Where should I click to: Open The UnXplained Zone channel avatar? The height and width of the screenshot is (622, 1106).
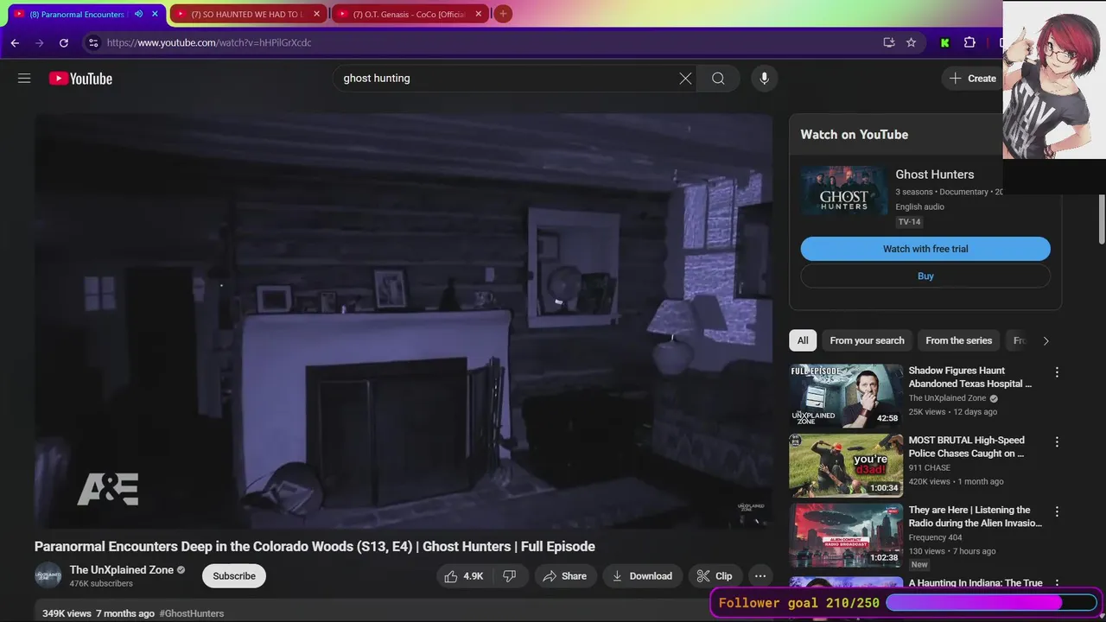coord(48,576)
